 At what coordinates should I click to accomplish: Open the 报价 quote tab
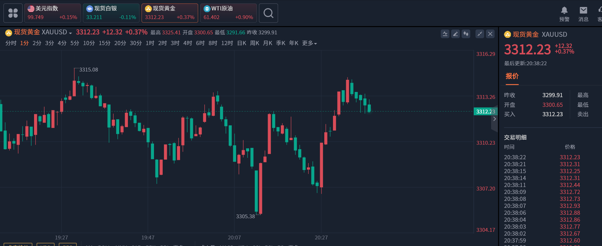click(x=512, y=76)
